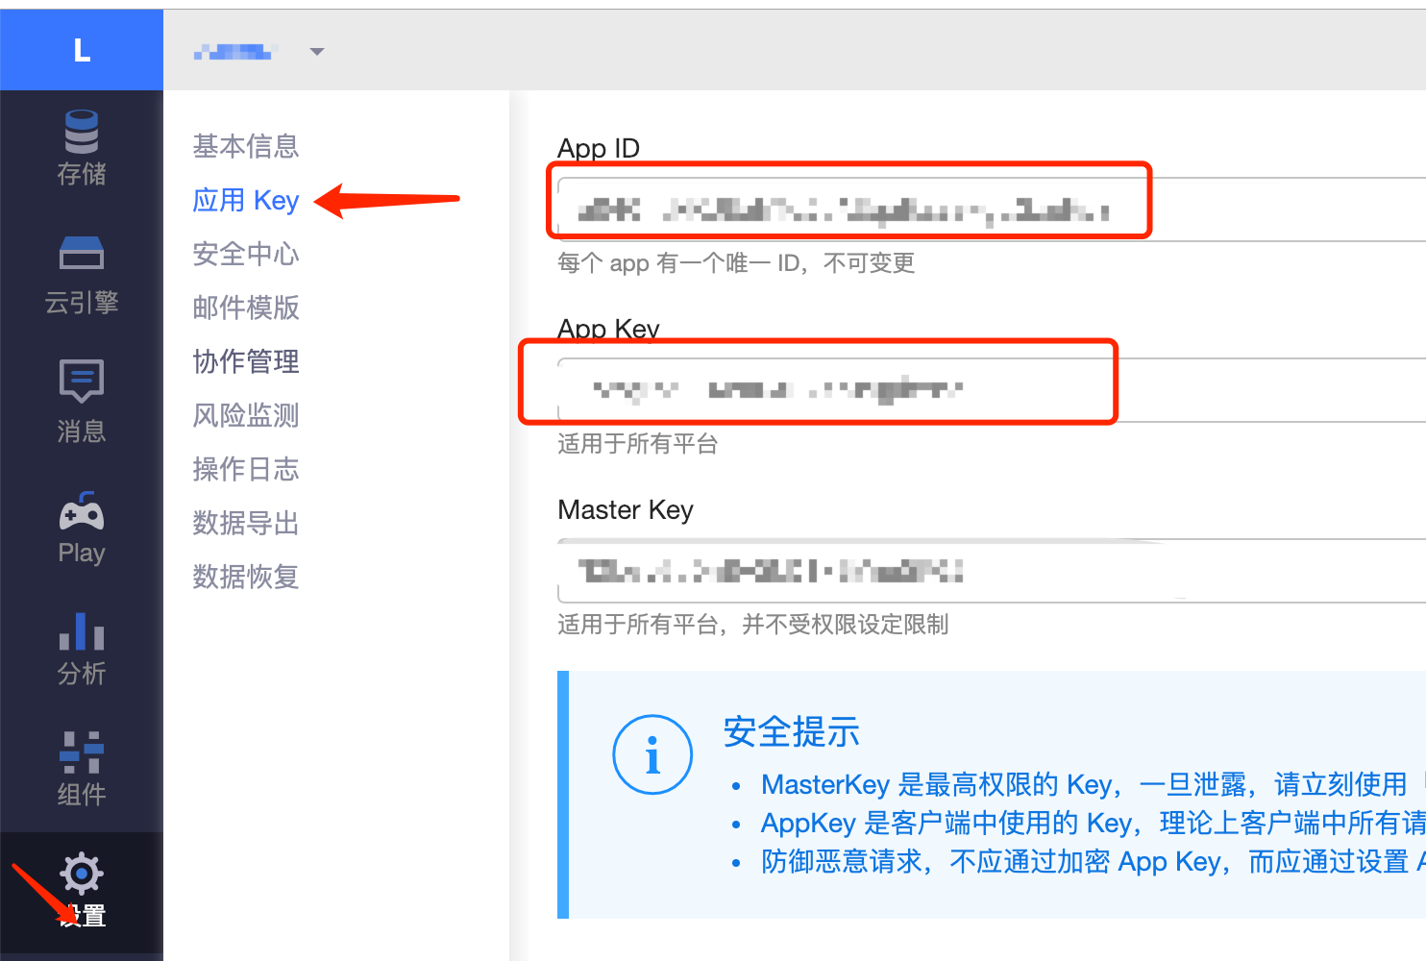This screenshot has width=1426, height=961.
Task: Open the 存储 (Storage) section
Action: (81, 146)
